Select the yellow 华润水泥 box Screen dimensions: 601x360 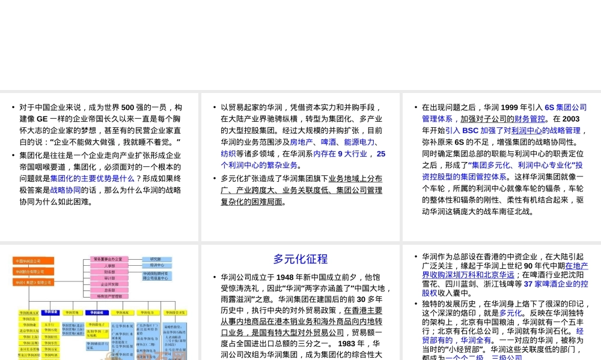pos(123,313)
